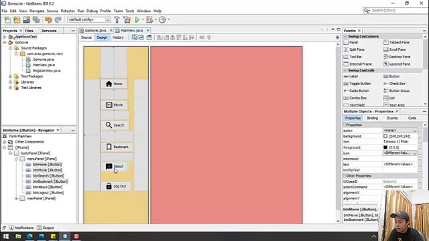
Task: Click the Selection Mode icon in designer toolbar
Action: (x=135, y=37)
